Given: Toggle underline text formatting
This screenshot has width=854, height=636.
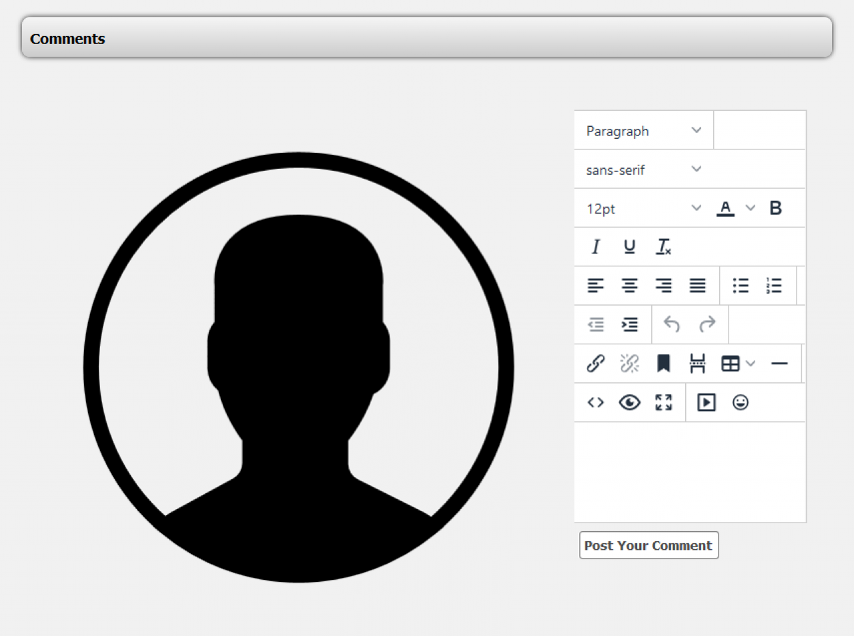Looking at the screenshot, I should click(x=629, y=247).
